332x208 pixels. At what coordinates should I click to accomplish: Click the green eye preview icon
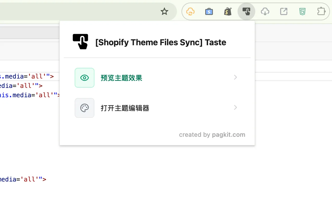pyautogui.click(x=85, y=78)
